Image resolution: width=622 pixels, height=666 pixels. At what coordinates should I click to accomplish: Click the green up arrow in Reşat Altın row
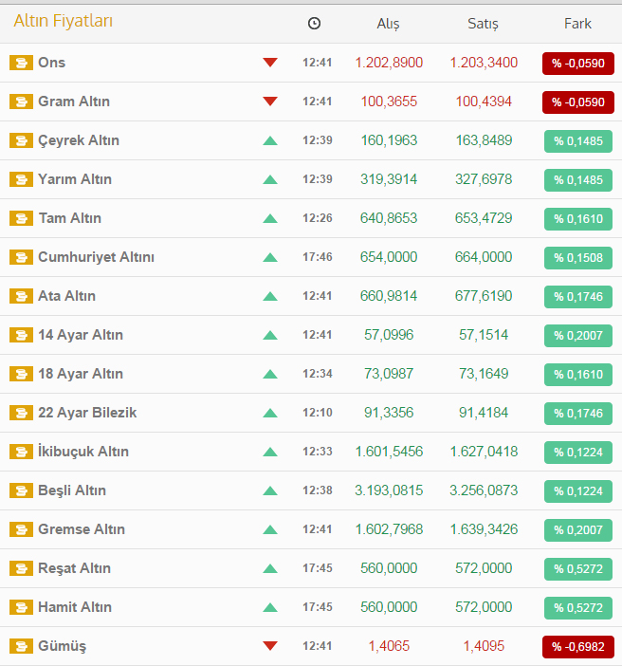click(270, 568)
